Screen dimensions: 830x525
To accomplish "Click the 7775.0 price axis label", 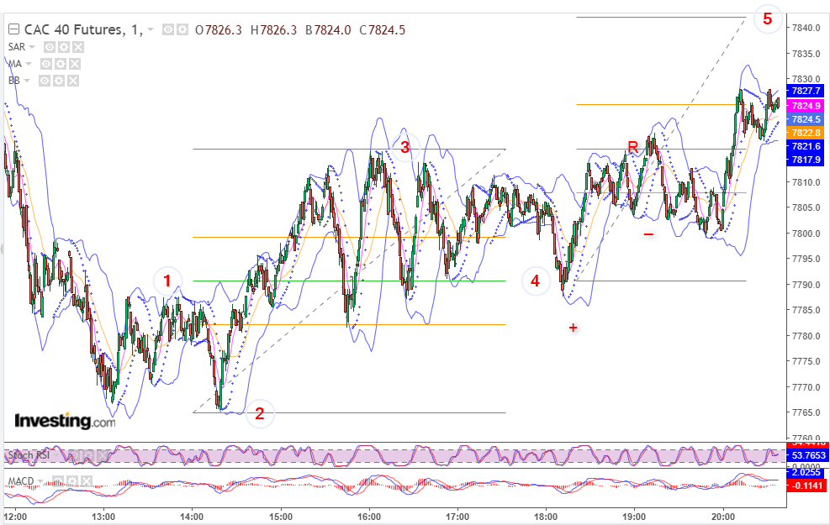I will 806,361.
